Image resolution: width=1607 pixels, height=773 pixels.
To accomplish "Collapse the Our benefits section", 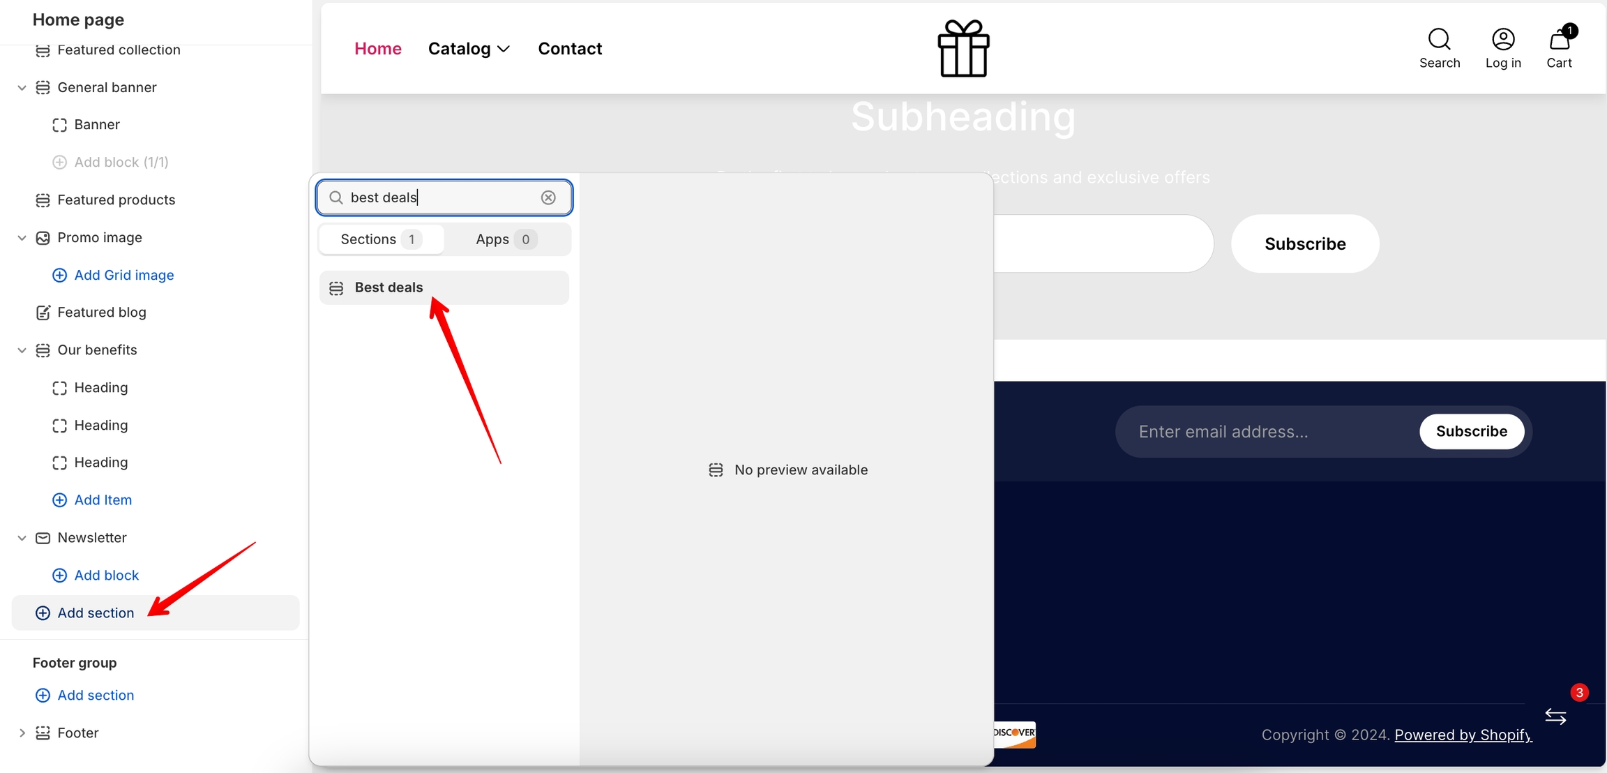I will pos(22,350).
